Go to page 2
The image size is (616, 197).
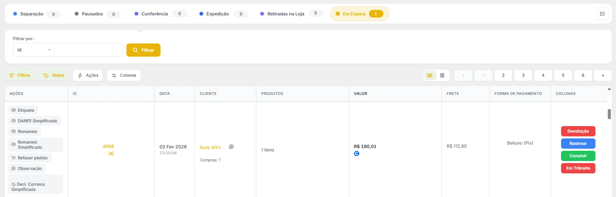click(x=503, y=75)
